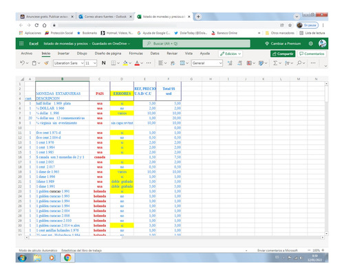Click the text alignment icon
Image resolution: width=344 pixels, height=275 pixels.
pyautogui.click(x=161, y=63)
